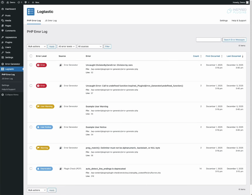Click the Error Generator plug icon in Example User Notice row
Image resolution: width=252 pixels, height=195 pixels.
pyautogui.click(x=60, y=127)
